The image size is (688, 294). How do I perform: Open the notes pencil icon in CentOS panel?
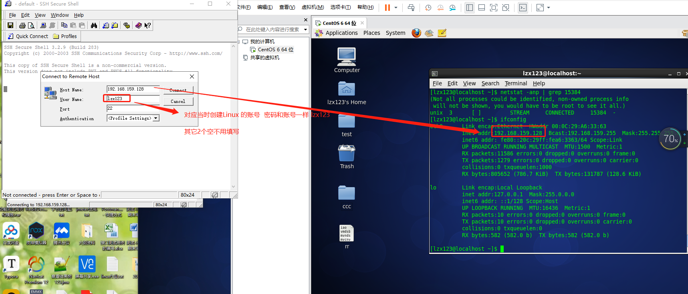[442, 33]
